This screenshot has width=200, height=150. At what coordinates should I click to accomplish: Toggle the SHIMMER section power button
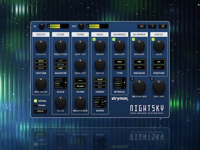click(x=114, y=39)
